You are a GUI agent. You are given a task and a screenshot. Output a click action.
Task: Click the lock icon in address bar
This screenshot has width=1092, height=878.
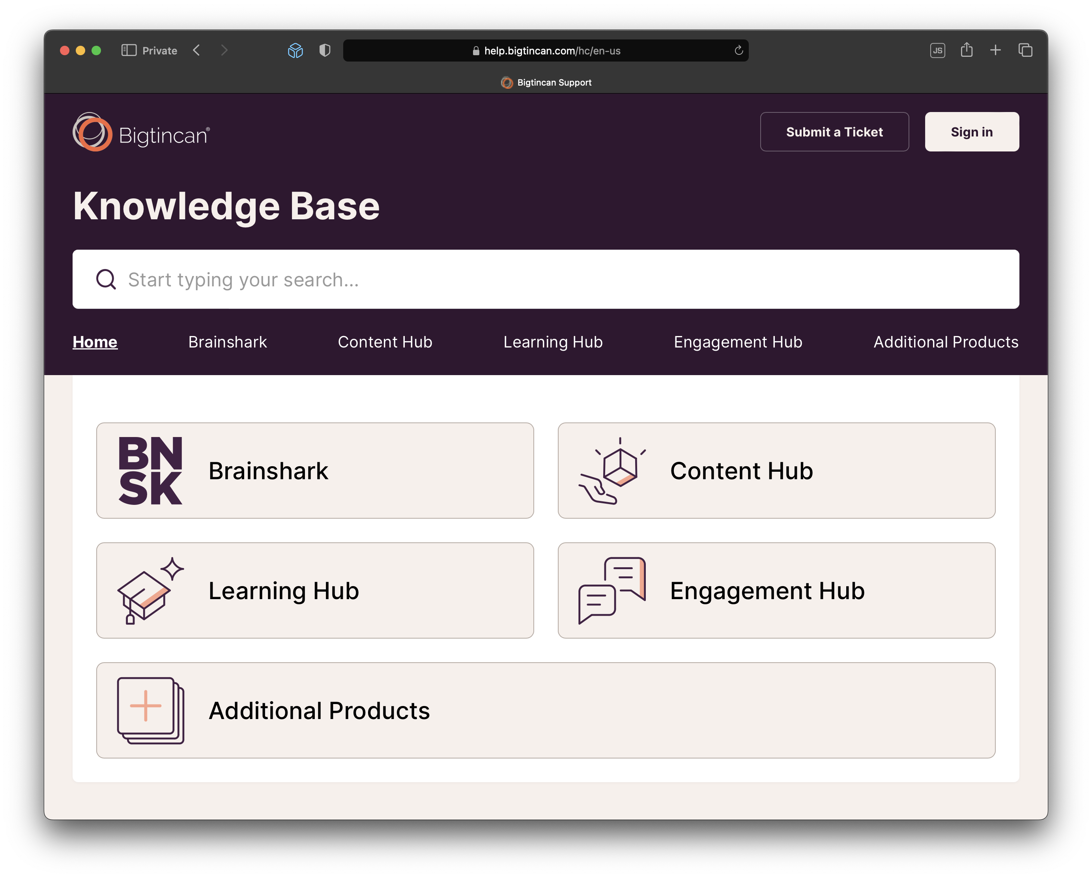pos(476,50)
